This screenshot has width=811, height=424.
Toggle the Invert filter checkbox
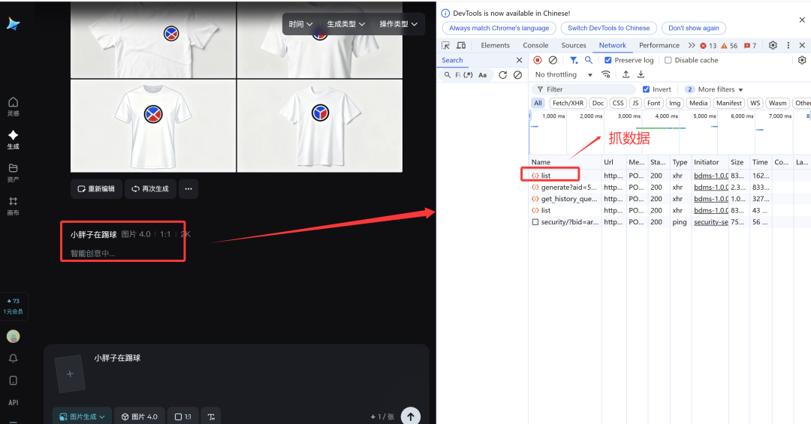647,89
